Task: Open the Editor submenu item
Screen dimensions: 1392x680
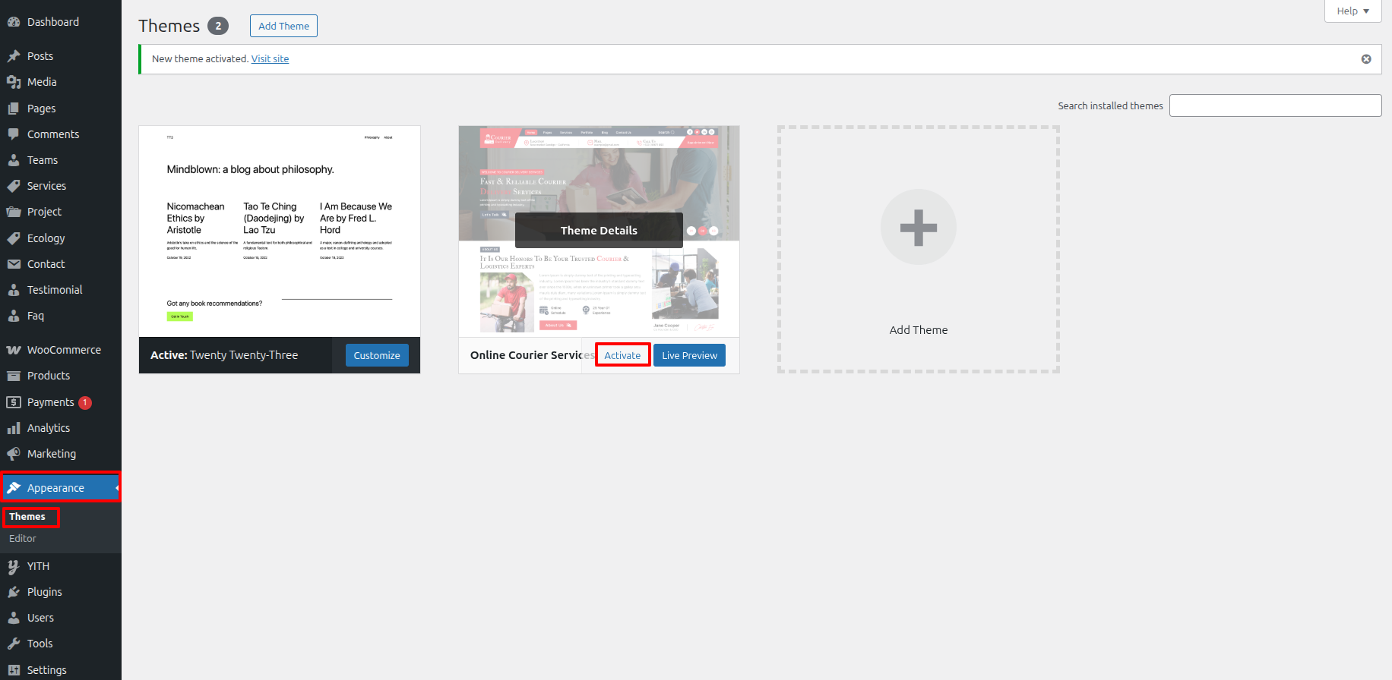Action: 23,538
